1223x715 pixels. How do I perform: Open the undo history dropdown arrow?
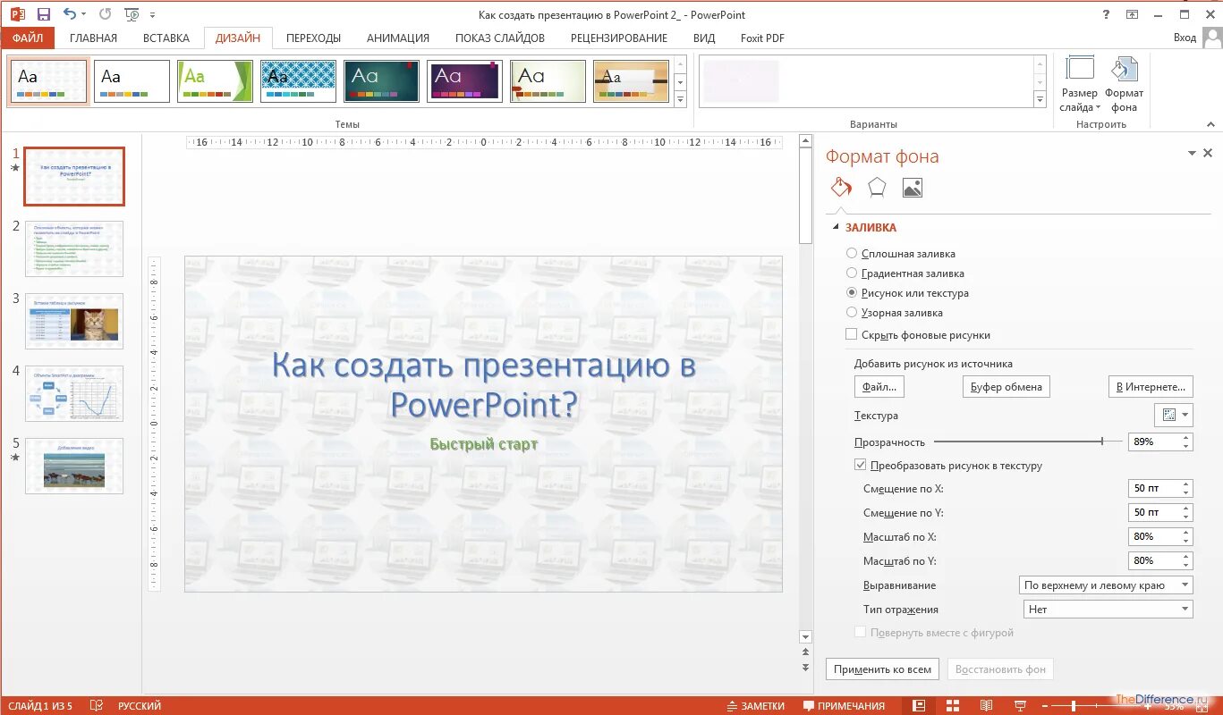point(84,15)
